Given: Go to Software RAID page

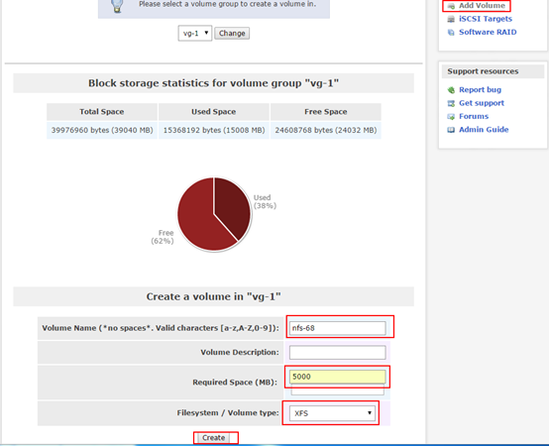Looking at the screenshot, I should [x=488, y=32].
